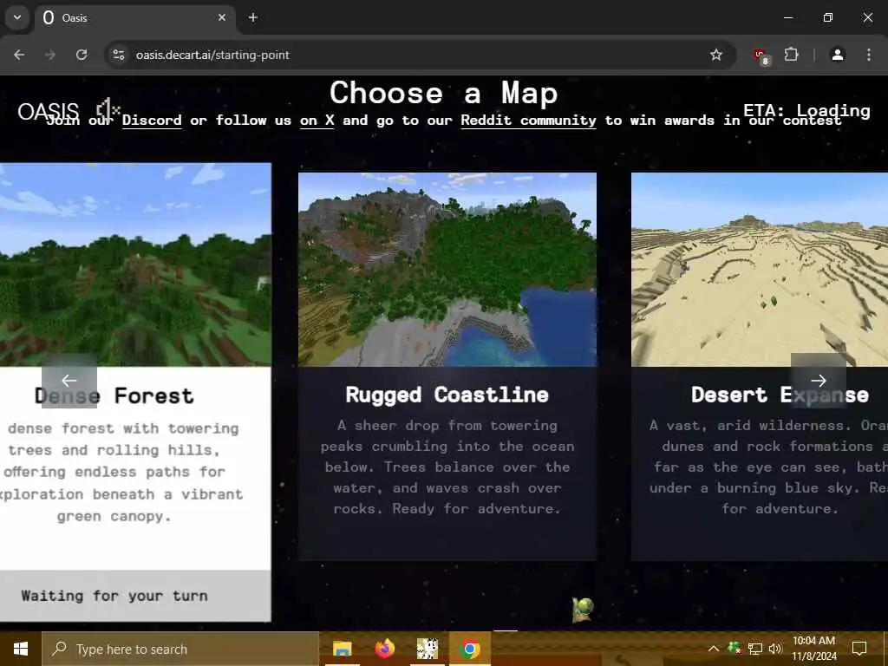The image size is (888, 666).
Task: Open the Discord link
Action: (x=152, y=121)
